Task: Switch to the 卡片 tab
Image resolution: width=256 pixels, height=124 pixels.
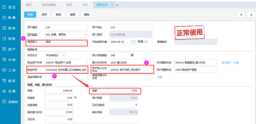Action: 85,5
